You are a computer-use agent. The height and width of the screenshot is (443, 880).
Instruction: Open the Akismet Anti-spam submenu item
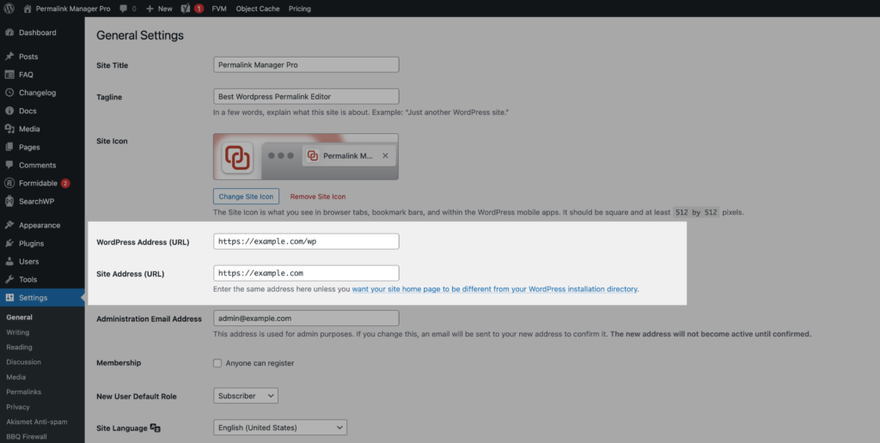coord(36,422)
